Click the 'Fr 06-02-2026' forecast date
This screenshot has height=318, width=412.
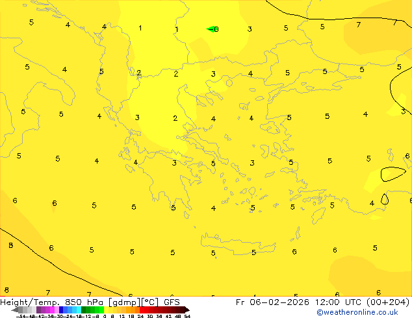tap(272, 302)
